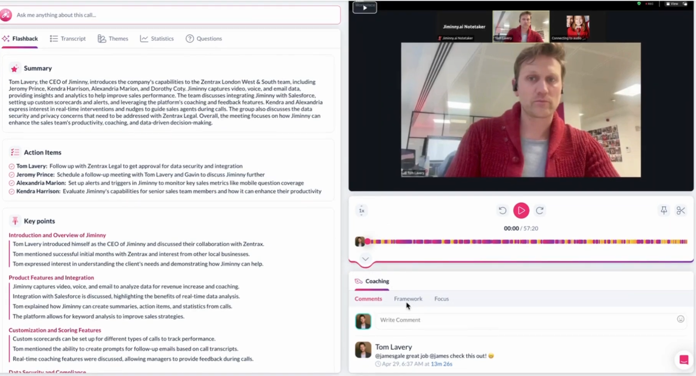
Task: Select Tom Lavery's participant thumbnail
Action: 521,26
